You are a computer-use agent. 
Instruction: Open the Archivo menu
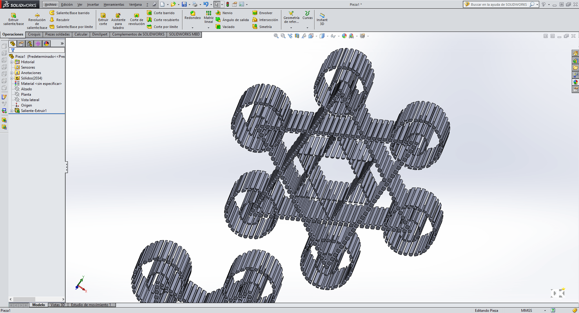[50, 5]
